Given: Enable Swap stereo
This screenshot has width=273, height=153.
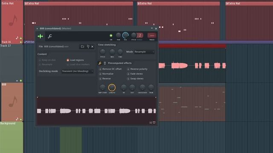Looking at the screenshot, I should click(135, 79).
